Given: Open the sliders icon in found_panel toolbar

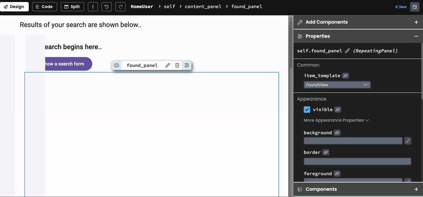Looking at the screenshot, I should point(187,65).
